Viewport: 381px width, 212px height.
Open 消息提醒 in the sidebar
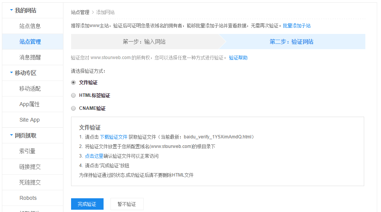tap(30, 57)
